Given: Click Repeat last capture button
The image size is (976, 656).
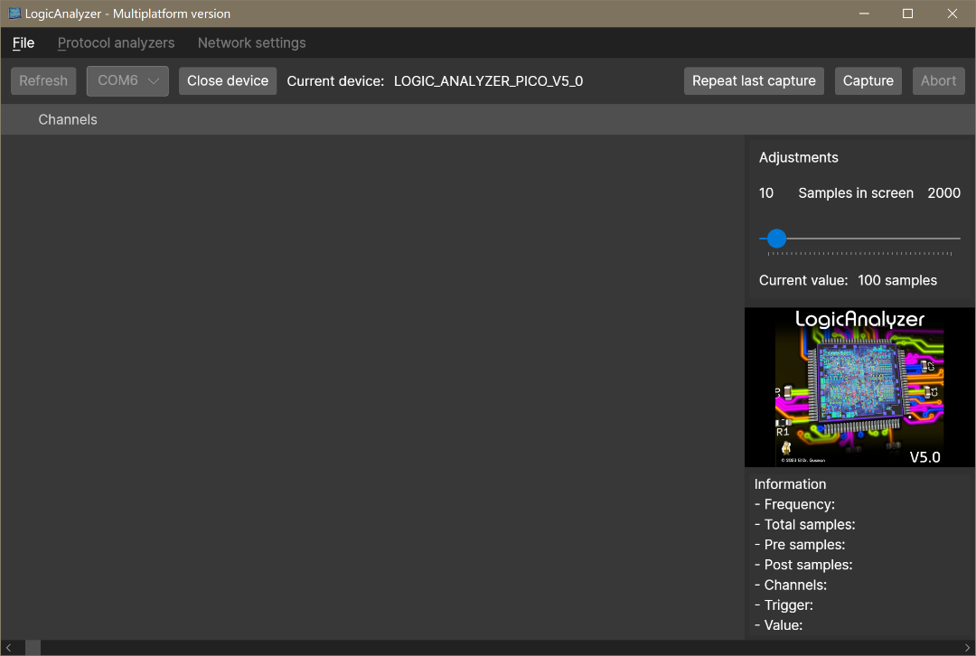Looking at the screenshot, I should pos(754,81).
